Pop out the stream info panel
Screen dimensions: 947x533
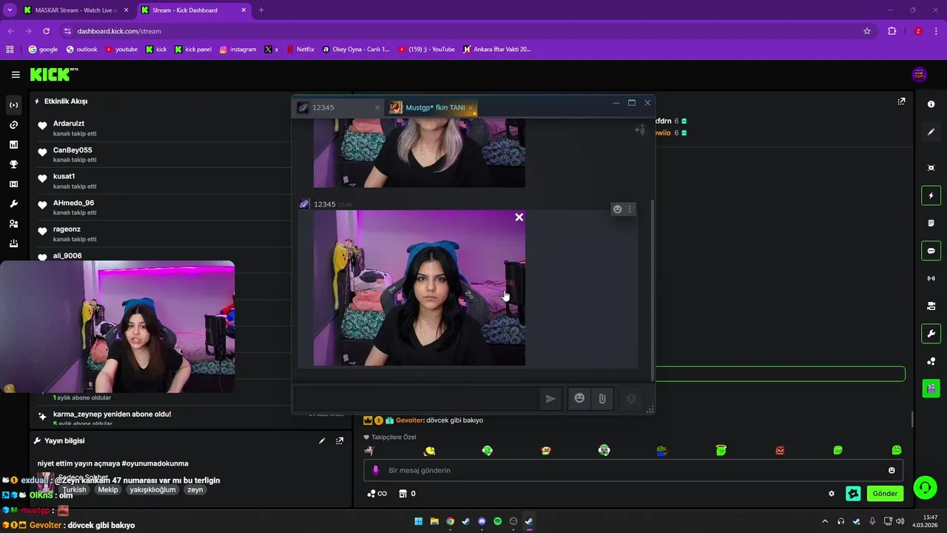tap(340, 440)
